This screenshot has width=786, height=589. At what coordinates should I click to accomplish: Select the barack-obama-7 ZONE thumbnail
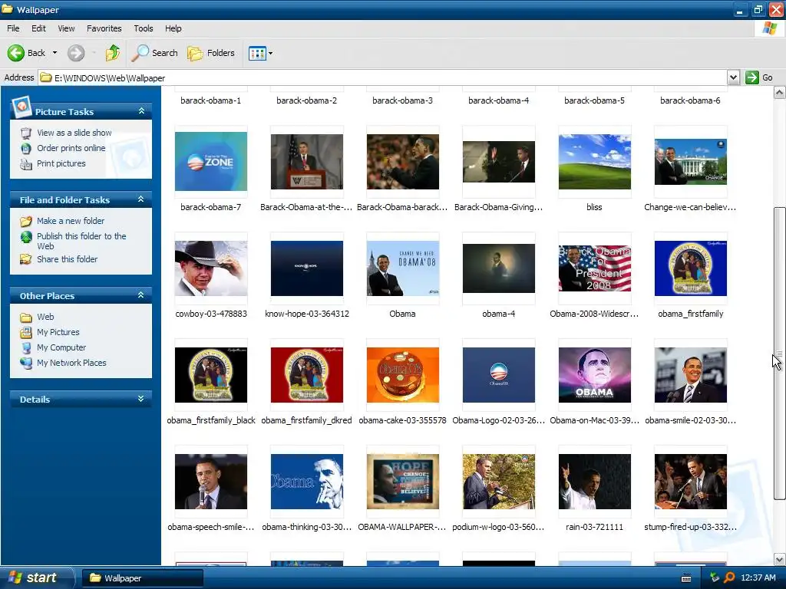click(211, 161)
